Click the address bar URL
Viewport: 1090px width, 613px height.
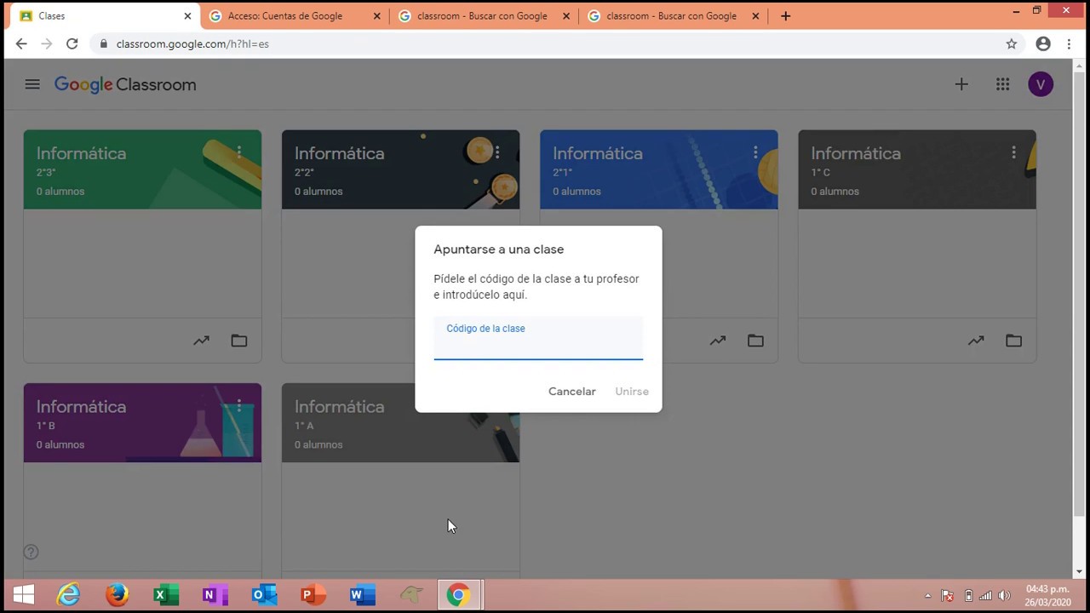point(192,43)
